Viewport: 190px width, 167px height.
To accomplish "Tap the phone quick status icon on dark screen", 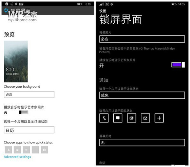I will click(x=104, y=118).
